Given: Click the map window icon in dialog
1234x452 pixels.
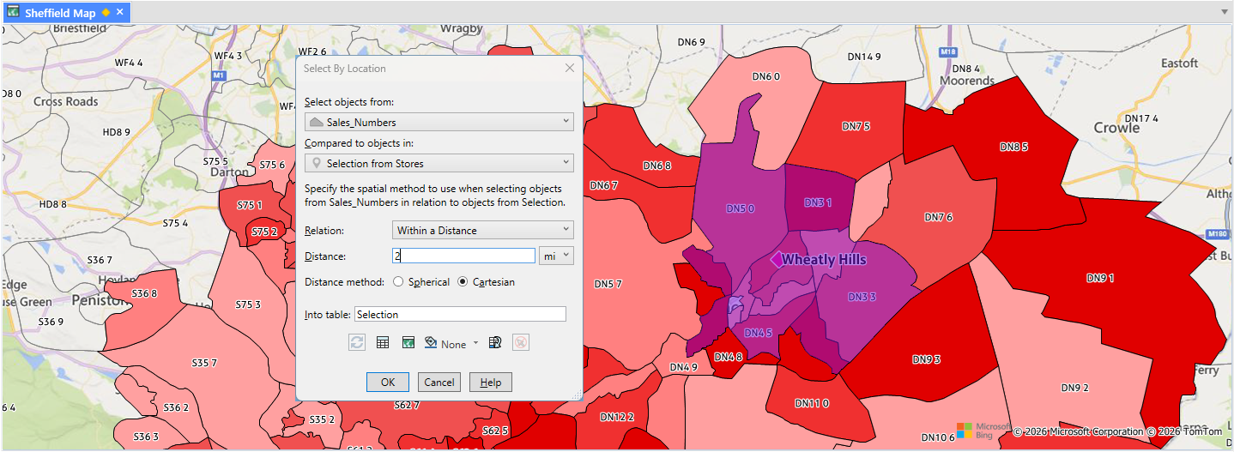Looking at the screenshot, I should point(408,343).
